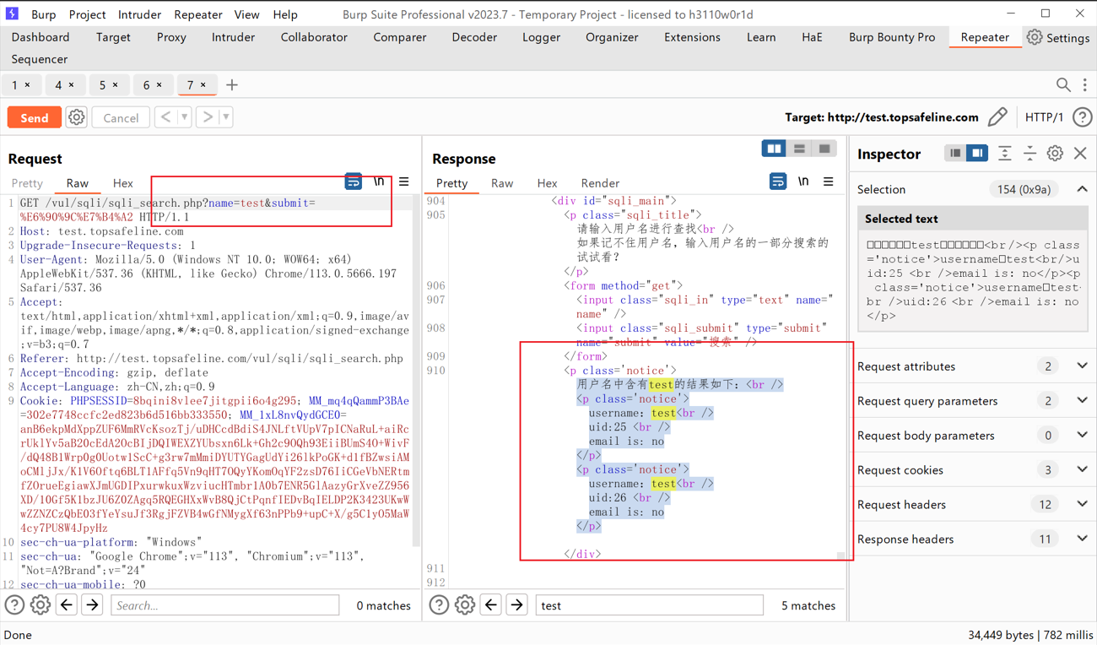Click the Cancel button
The image size is (1097, 645).
[x=121, y=117]
